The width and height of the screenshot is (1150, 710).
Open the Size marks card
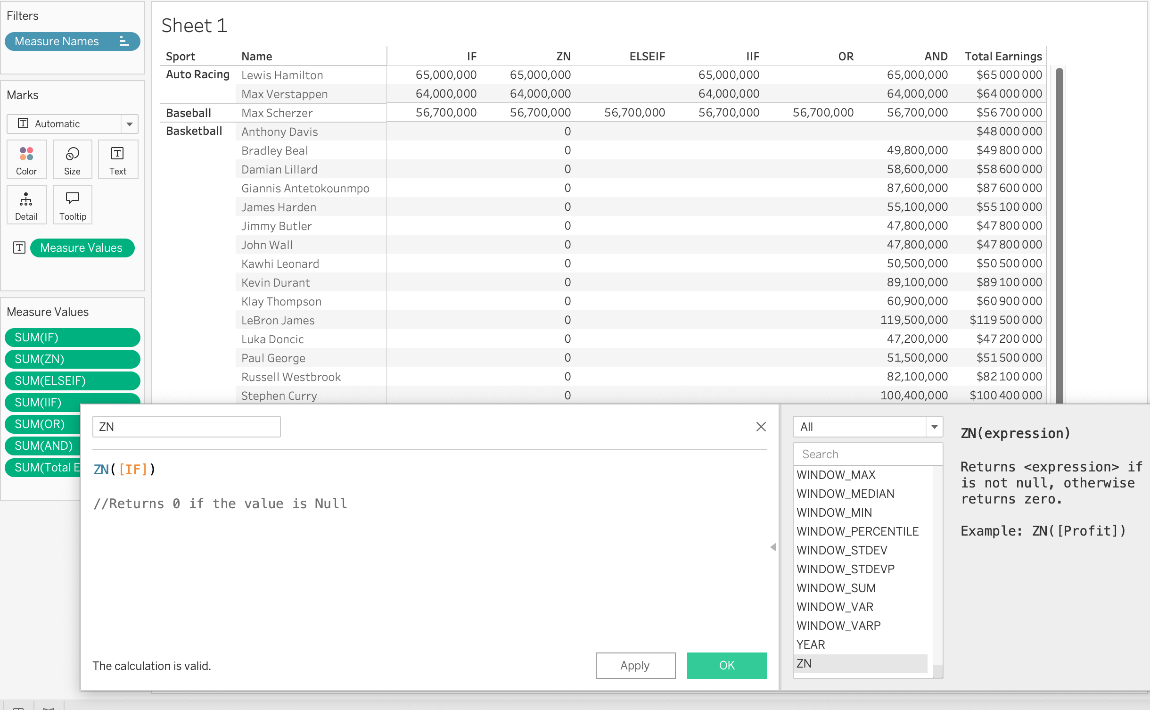tap(72, 159)
